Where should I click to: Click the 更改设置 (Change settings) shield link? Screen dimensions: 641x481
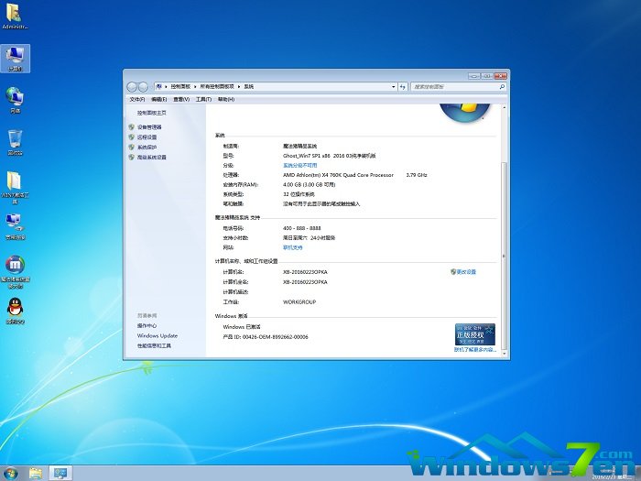(x=465, y=272)
